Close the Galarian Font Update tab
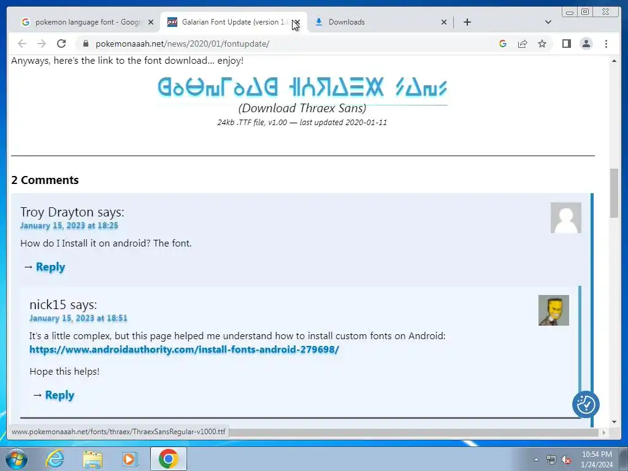Image resolution: width=628 pixels, height=471 pixels. (297, 22)
